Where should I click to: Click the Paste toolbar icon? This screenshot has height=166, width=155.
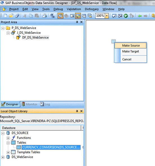pos(37,16)
